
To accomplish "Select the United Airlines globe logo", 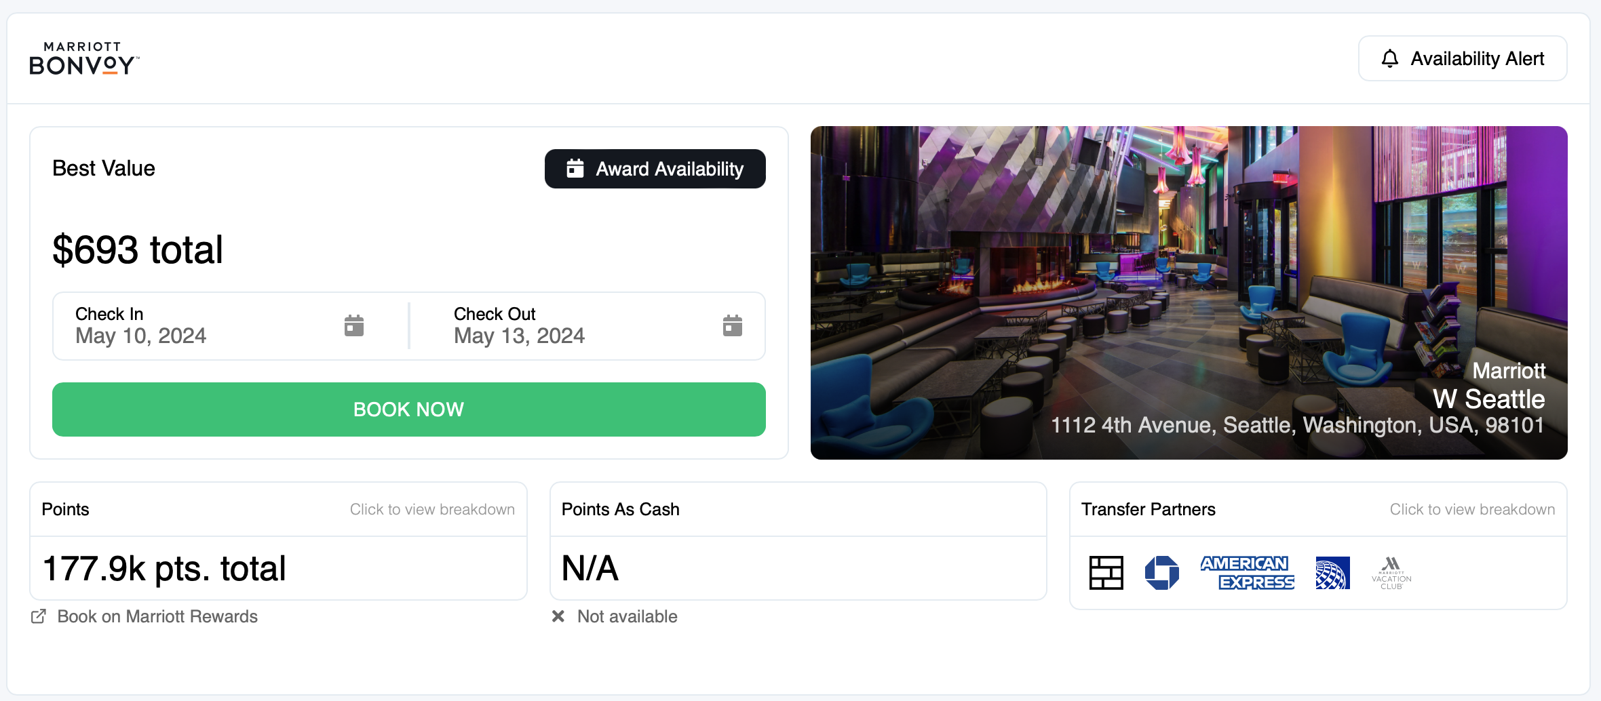I will pos(1332,574).
